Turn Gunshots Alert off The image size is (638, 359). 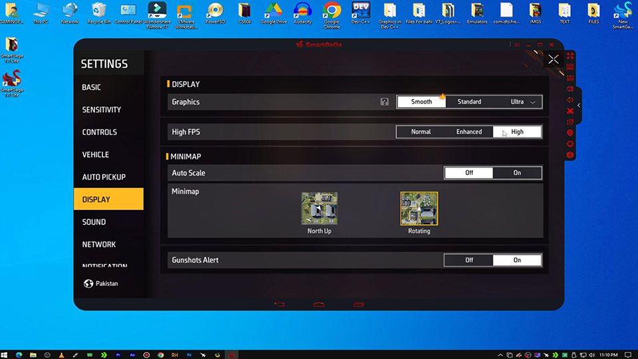(469, 260)
